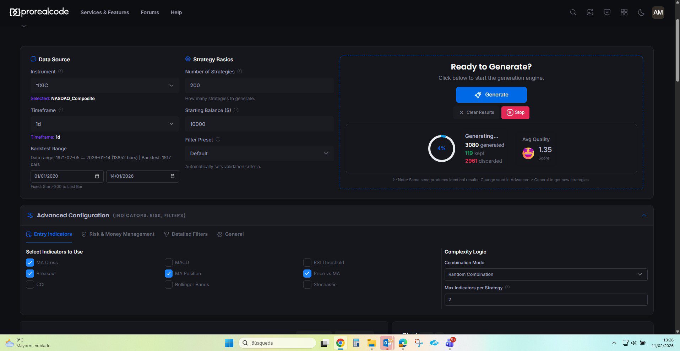Open Snipping Tool from the taskbar
This screenshot has width=680, height=351.
(x=419, y=343)
